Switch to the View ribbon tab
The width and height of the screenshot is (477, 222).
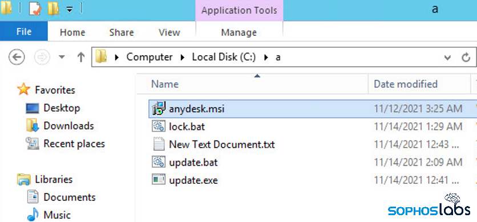[x=169, y=32]
